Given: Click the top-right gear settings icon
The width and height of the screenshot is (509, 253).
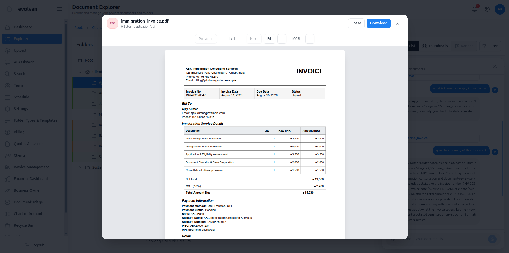Looking at the screenshot, I should [x=487, y=9].
